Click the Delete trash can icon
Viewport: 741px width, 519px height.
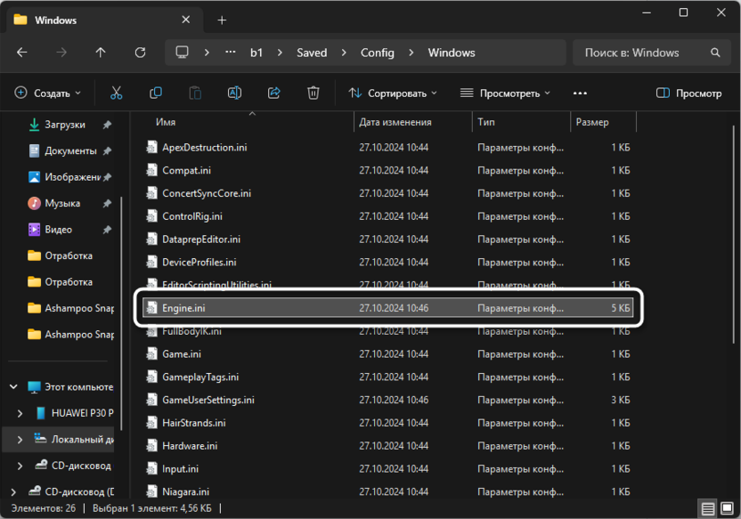(313, 93)
